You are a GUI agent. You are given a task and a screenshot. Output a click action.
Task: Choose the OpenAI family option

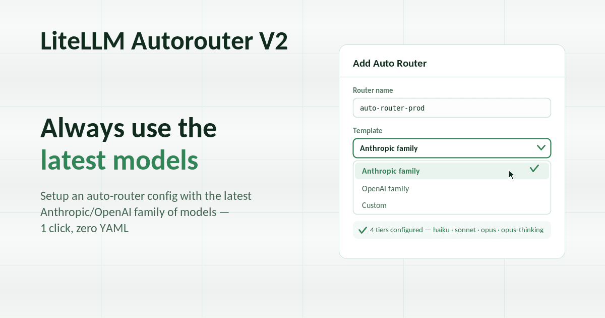point(452,188)
